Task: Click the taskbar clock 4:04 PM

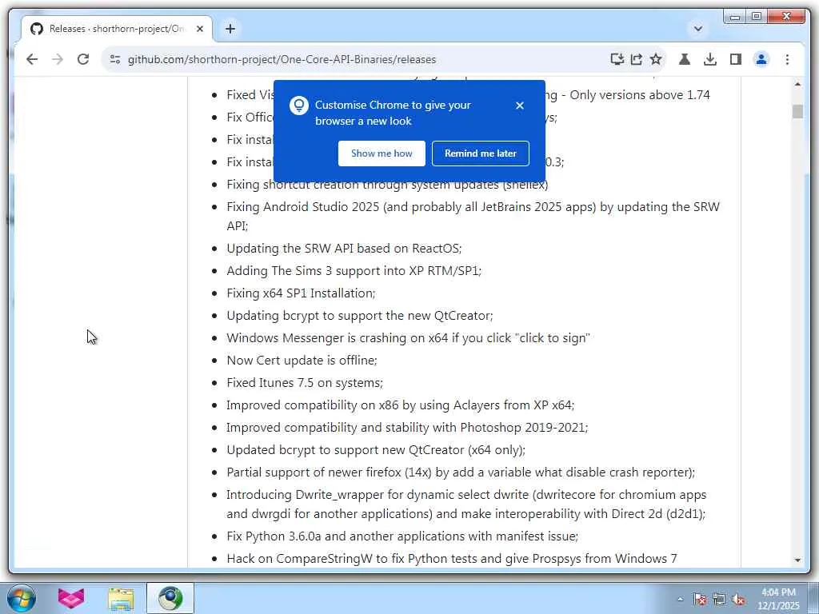Action: [x=778, y=592]
